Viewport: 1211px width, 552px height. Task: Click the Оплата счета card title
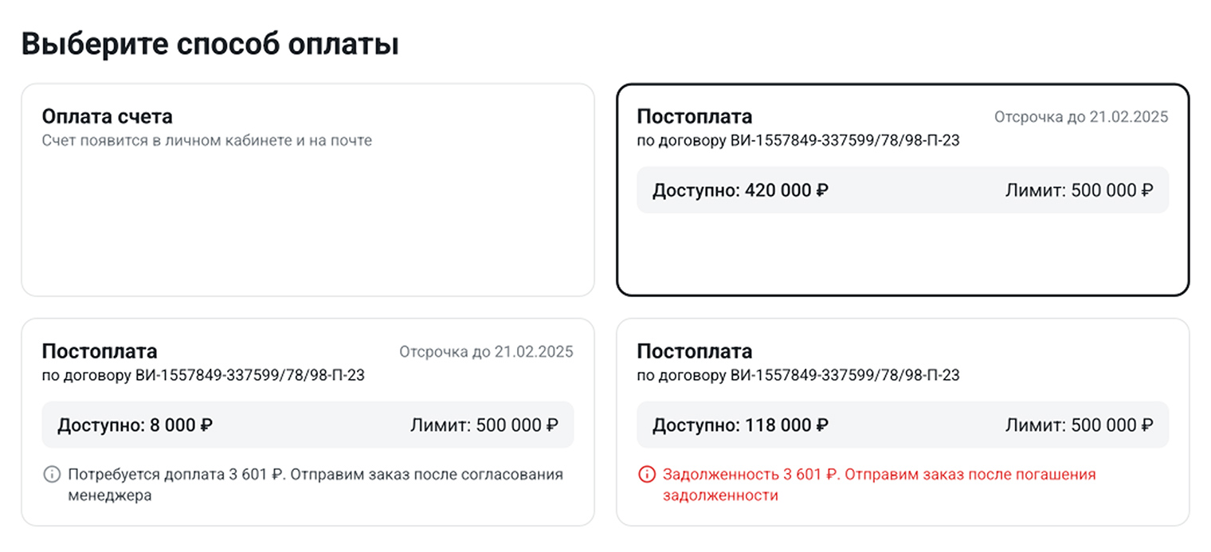pos(107,115)
